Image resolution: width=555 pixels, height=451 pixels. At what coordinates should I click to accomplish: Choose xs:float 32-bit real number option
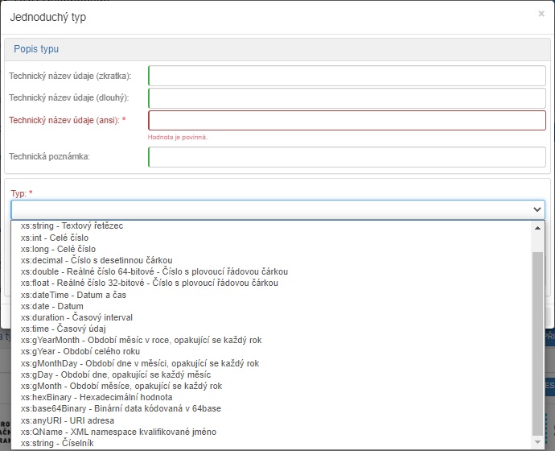pyautogui.click(x=149, y=283)
